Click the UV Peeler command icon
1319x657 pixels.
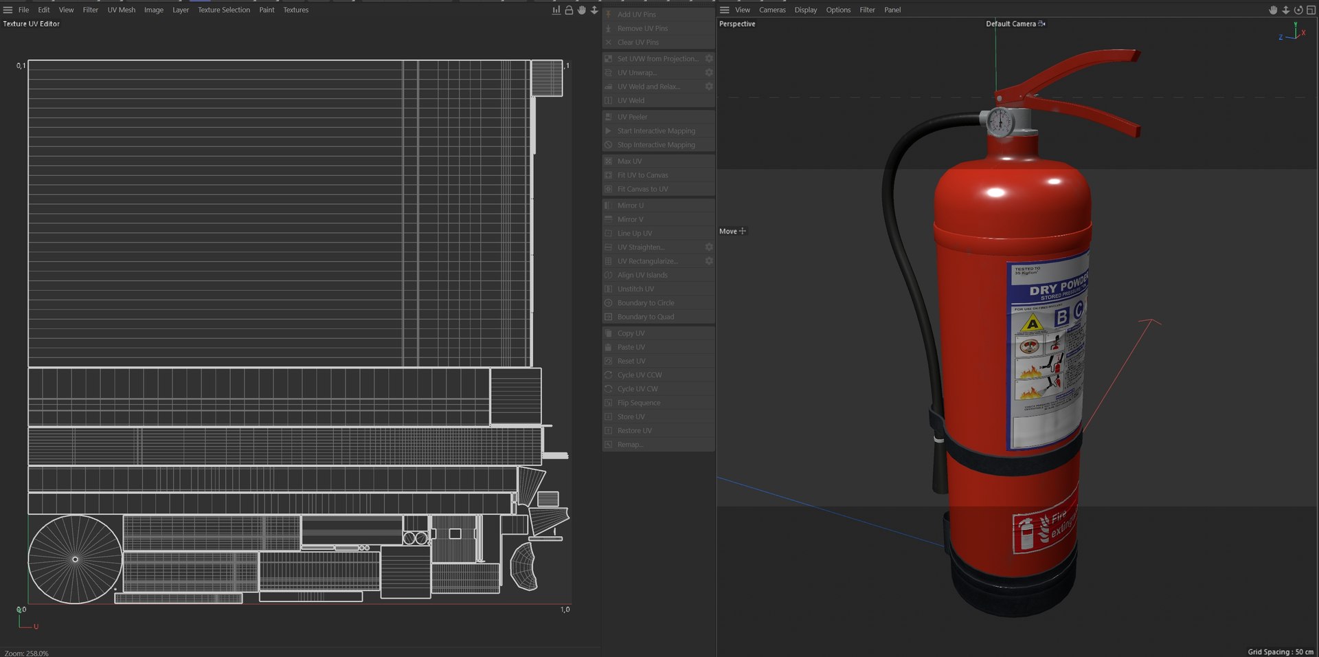click(608, 117)
